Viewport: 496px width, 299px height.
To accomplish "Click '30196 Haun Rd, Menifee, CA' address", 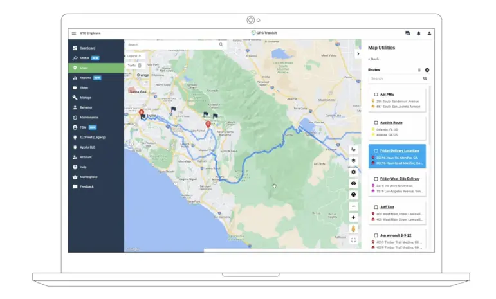I will click(397, 158).
